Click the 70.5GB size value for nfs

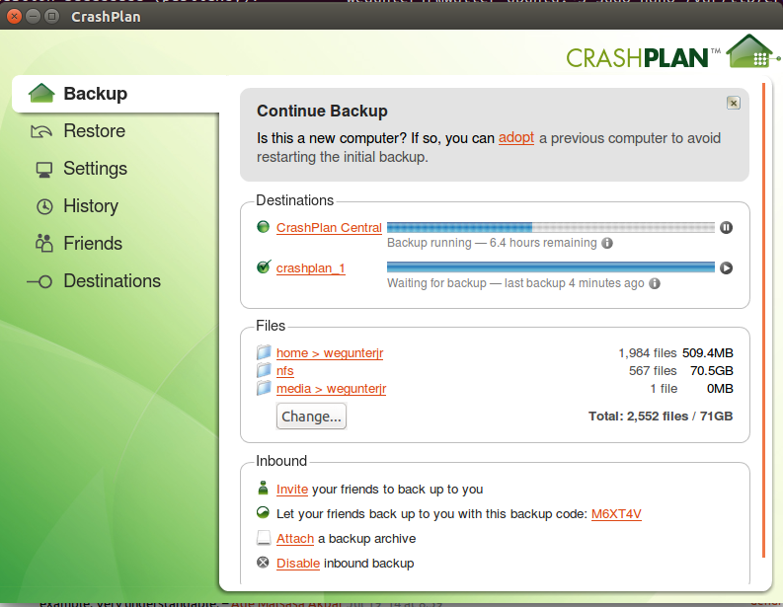(712, 371)
